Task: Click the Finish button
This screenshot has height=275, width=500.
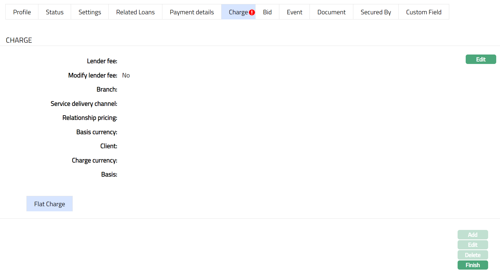Action: tap(472, 265)
